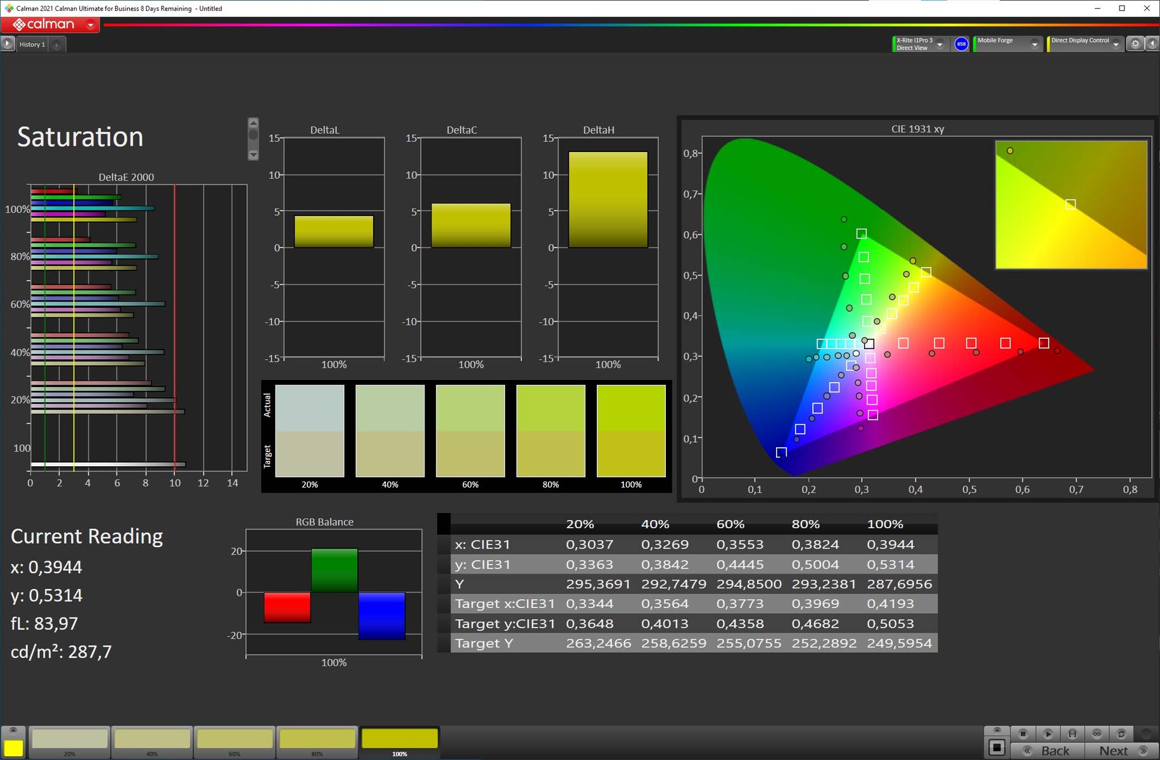Viewport: 1160px width, 760px height.
Task: Open the Mobile Forge source dropdown
Action: (x=1035, y=44)
